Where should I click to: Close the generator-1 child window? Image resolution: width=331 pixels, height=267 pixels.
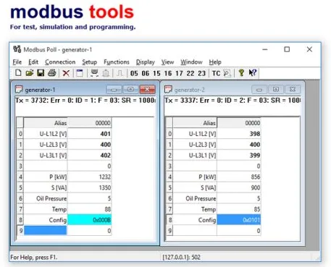[x=147, y=90]
